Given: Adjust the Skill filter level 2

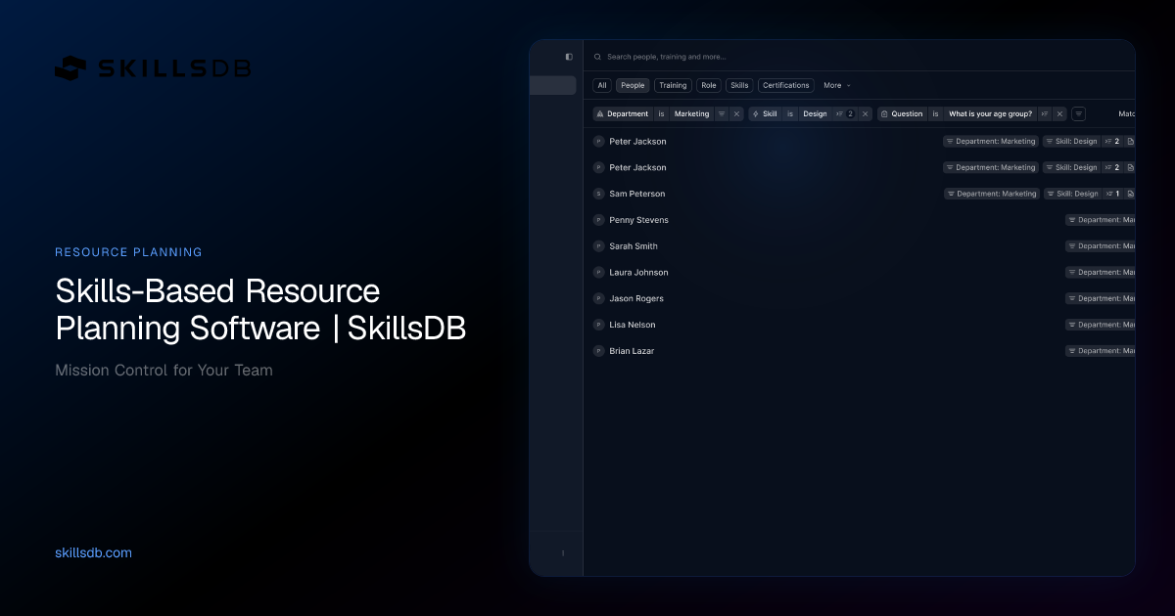Looking at the screenshot, I should (x=845, y=113).
